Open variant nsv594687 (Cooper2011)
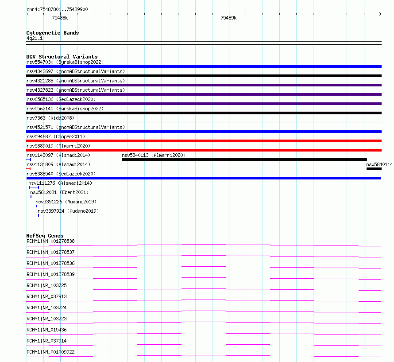Image resolution: width=394 pixels, height=362 pixels. tap(56, 136)
